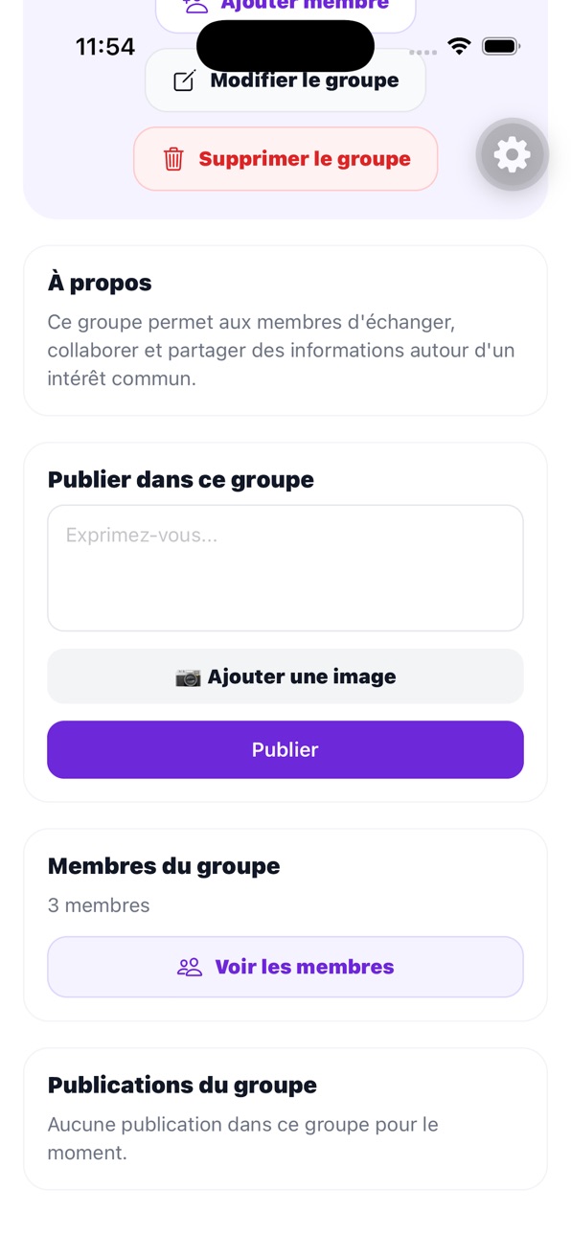Tap the Aucune publication empty-state message
571x1236 pixels.
(243, 1138)
